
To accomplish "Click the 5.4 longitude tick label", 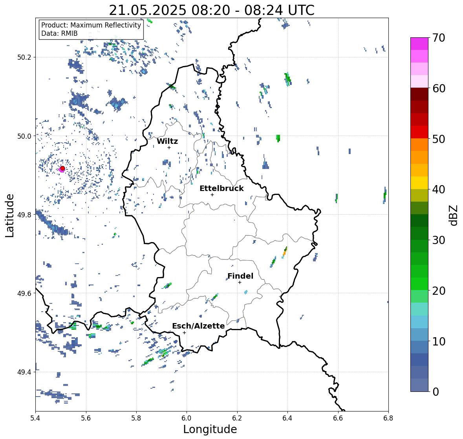I will 35,418.
